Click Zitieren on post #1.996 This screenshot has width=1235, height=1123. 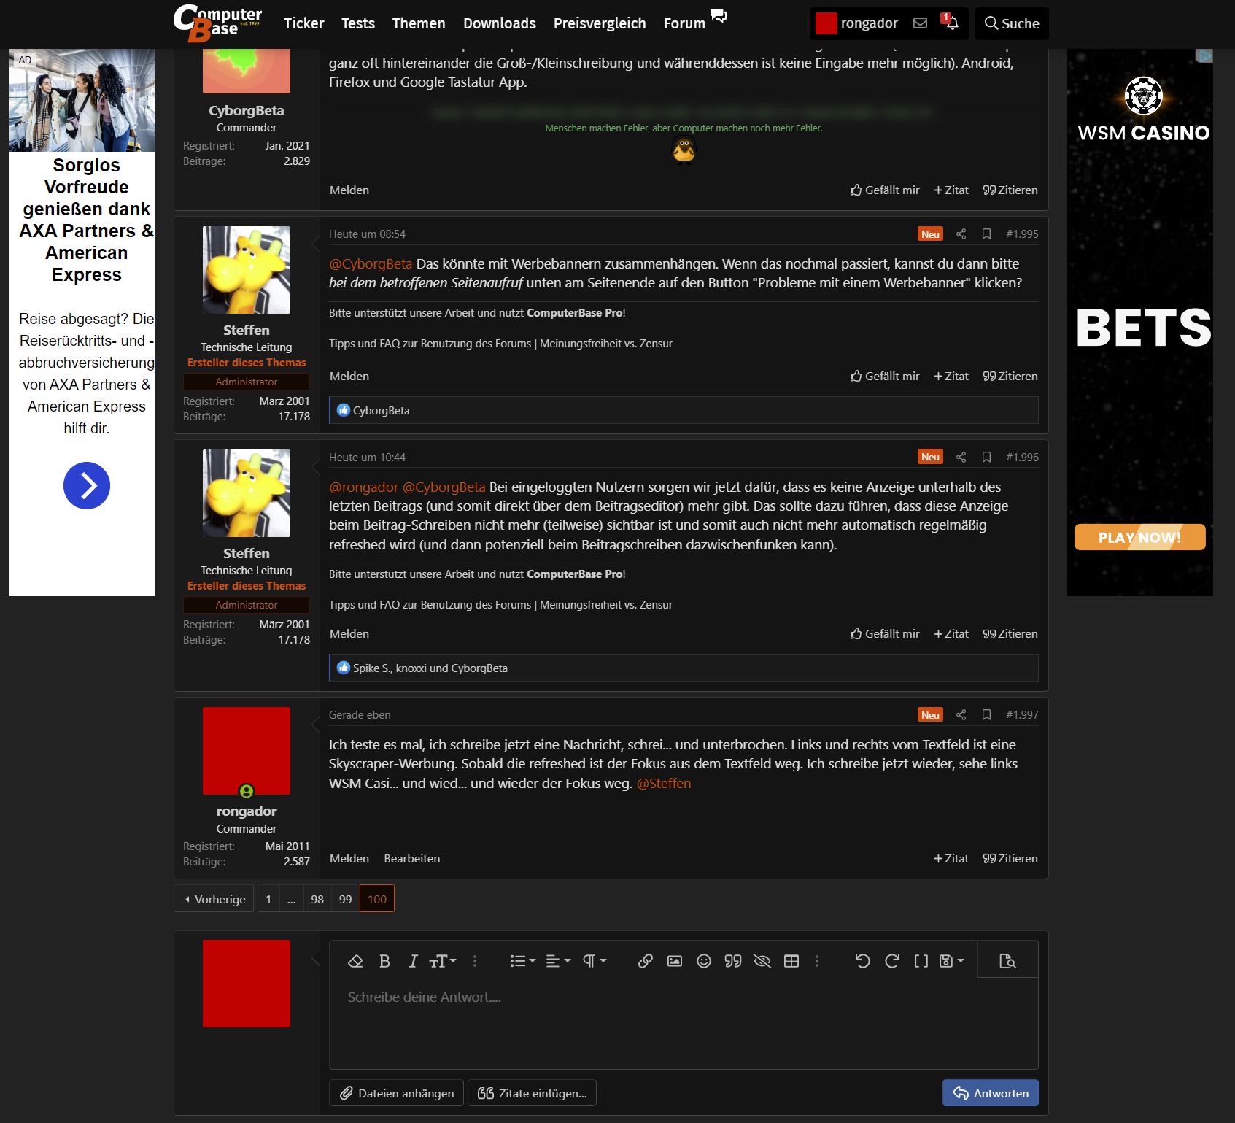[1010, 634]
